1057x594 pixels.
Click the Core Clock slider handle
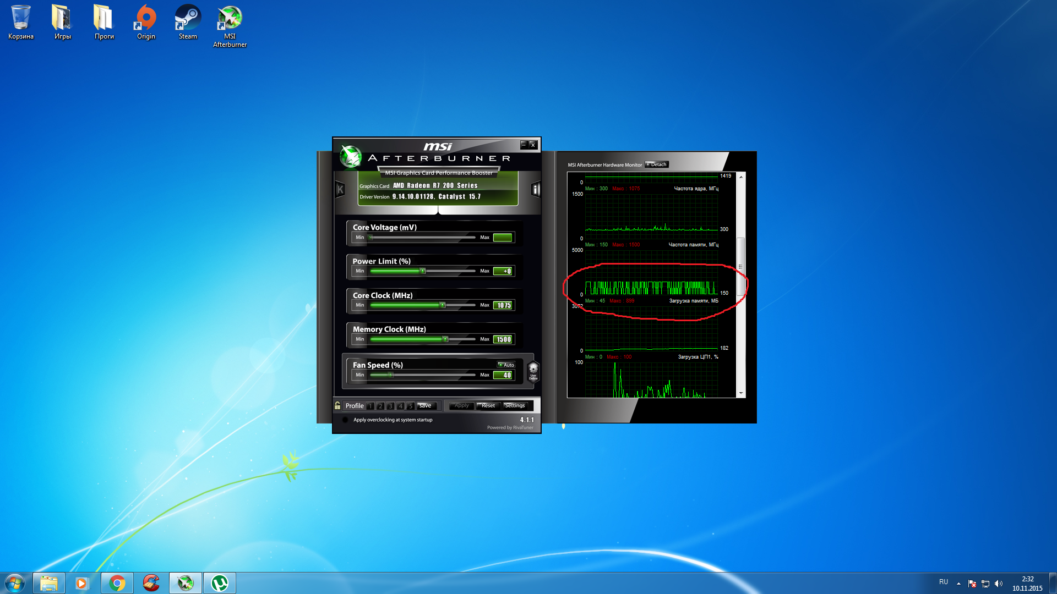[x=442, y=305]
